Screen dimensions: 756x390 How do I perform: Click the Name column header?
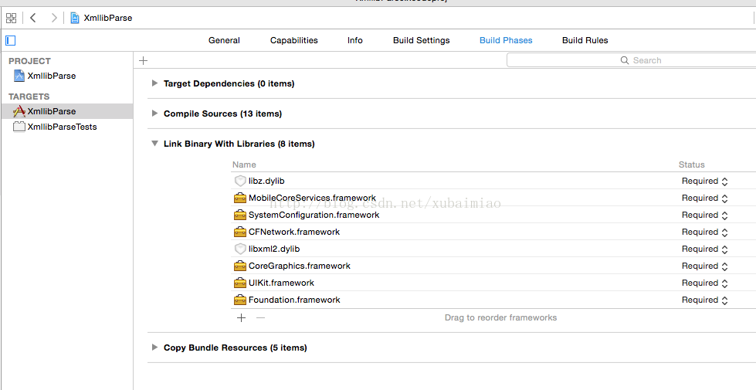coord(244,164)
